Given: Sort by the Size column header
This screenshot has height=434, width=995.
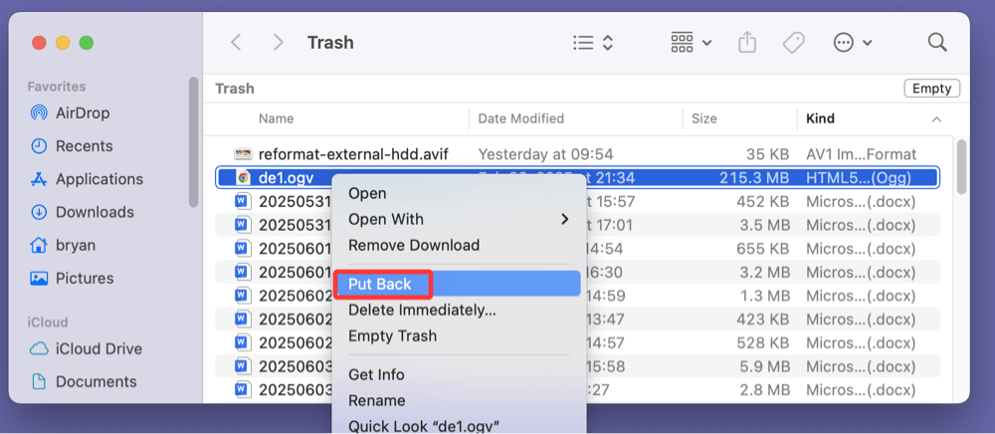Looking at the screenshot, I should tap(704, 118).
